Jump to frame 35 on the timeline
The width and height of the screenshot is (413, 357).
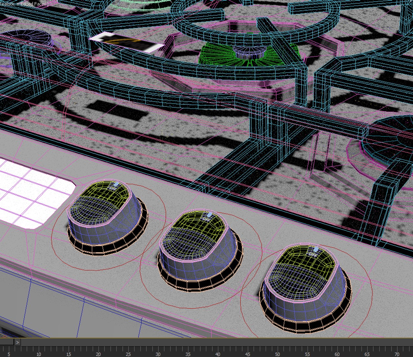[188, 354]
